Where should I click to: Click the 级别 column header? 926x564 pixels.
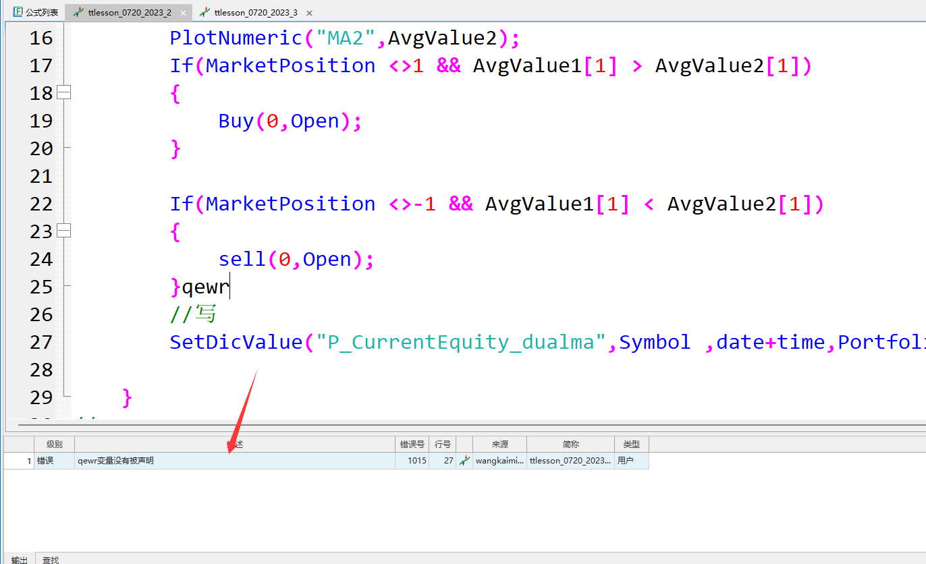click(54, 444)
